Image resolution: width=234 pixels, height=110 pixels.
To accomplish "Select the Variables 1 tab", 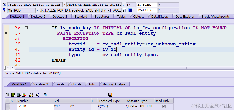I will (x=19, y=84).
